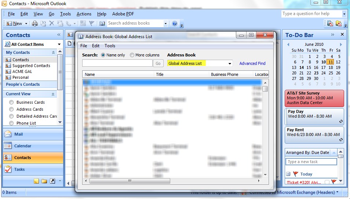Click the Notes icon in navigation pane

pos(36,181)
